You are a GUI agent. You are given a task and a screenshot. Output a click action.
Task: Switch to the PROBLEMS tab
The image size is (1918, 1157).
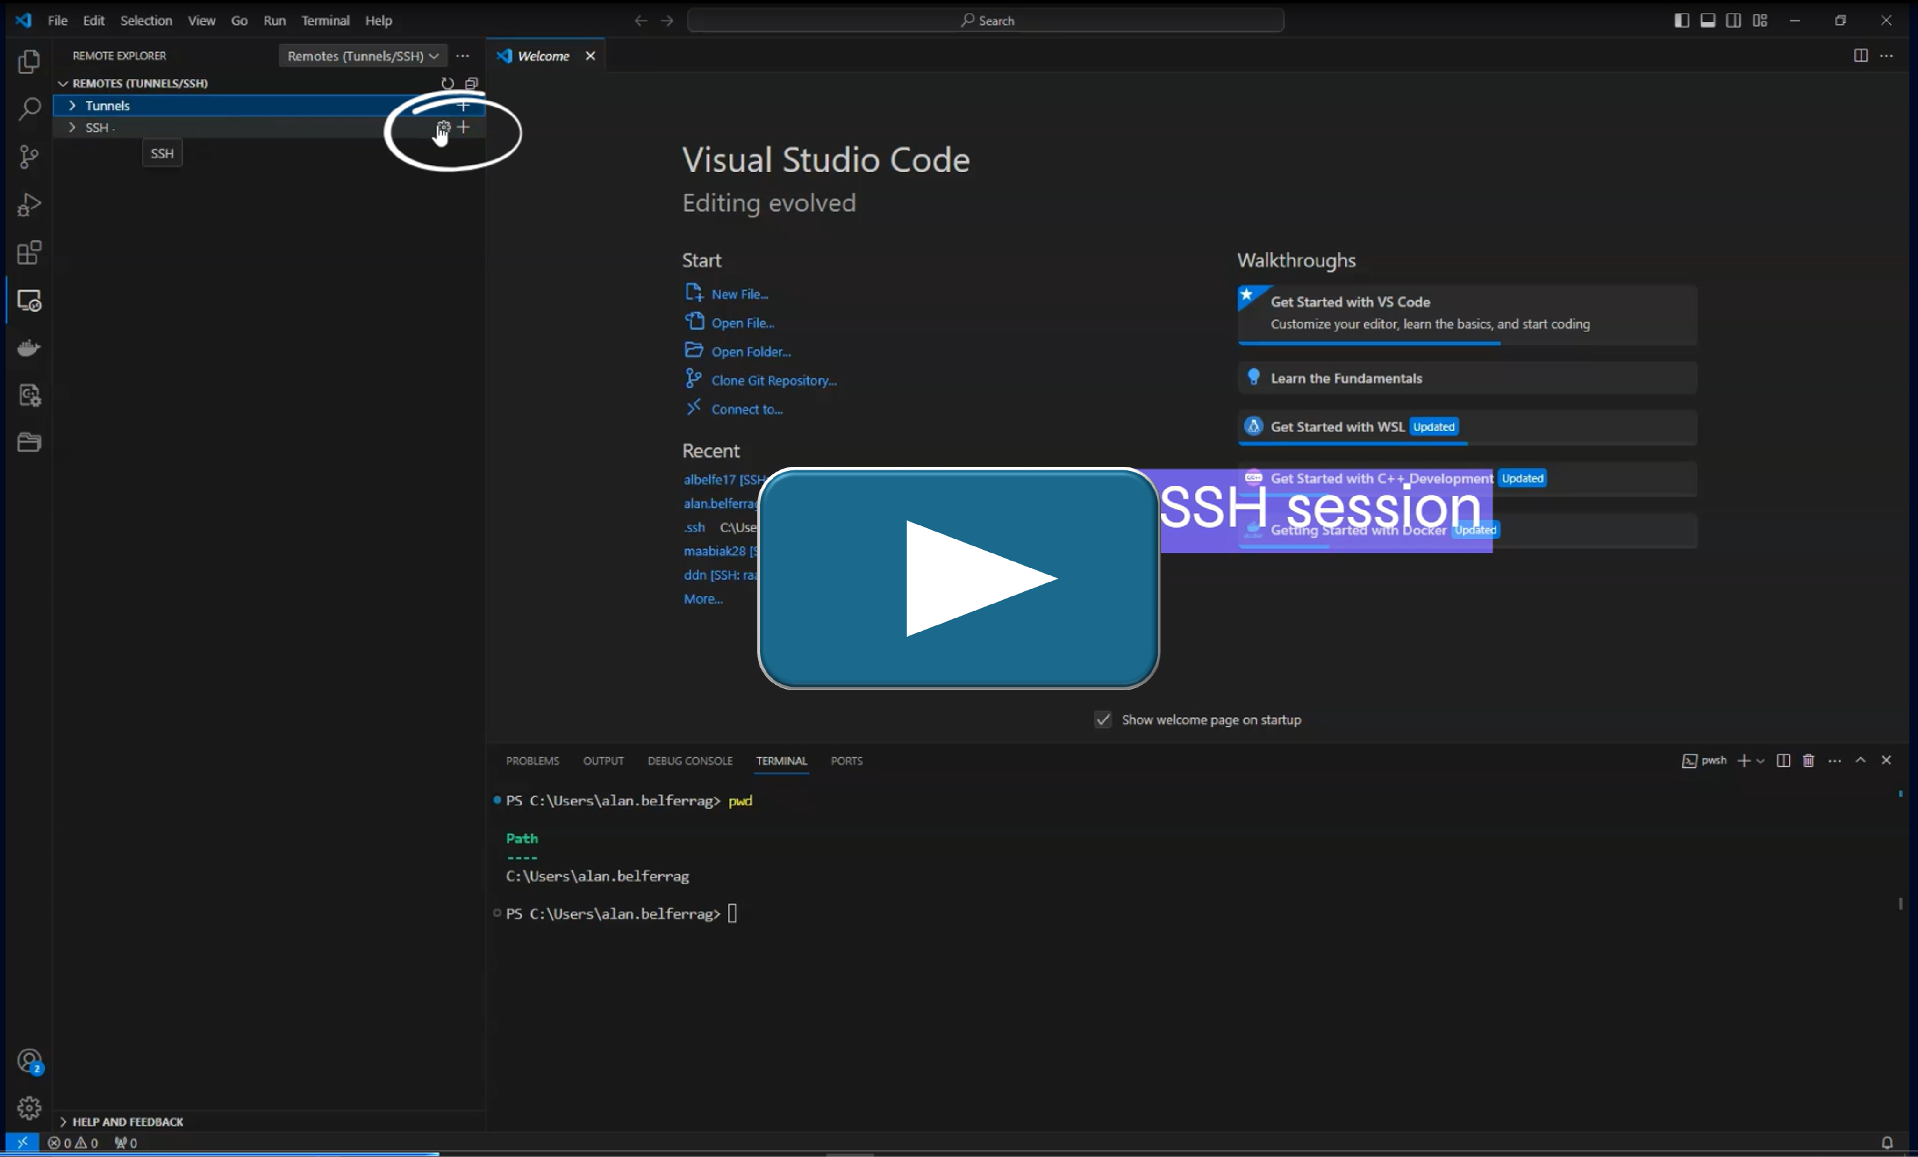tap(532, 761)
